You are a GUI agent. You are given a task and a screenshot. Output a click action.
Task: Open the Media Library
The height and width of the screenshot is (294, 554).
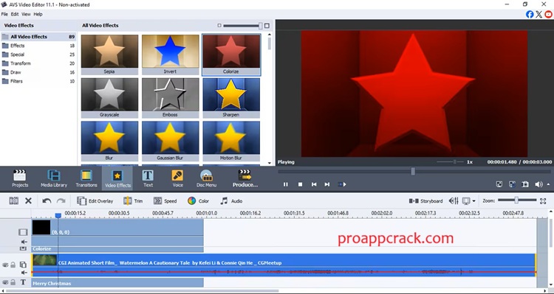[54, 178]
